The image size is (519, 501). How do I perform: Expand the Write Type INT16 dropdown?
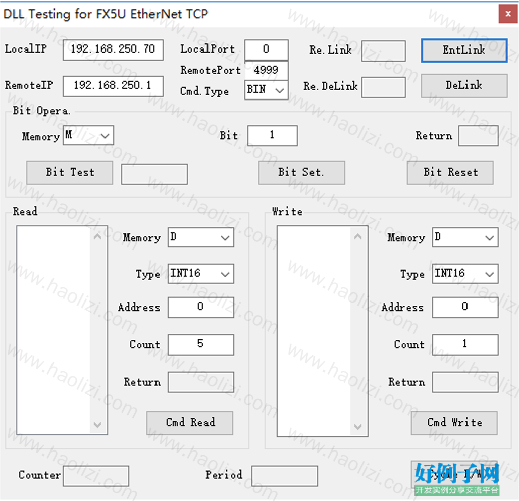pyautogui.click(x=465, y=274)
